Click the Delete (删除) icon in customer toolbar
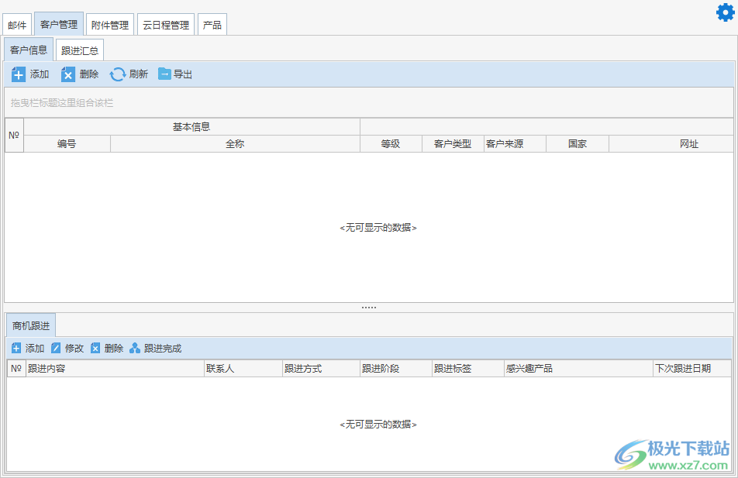This screenshot has height=478, width=738. click(68, 74)
